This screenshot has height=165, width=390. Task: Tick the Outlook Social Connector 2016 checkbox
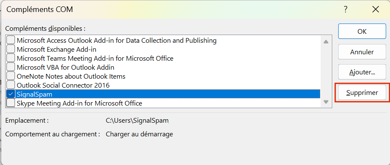tap(11, 85)
